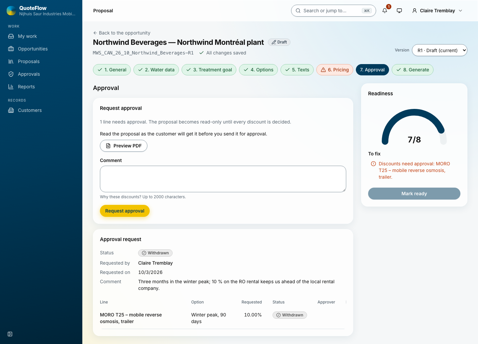Click the user profile icon

415,11
